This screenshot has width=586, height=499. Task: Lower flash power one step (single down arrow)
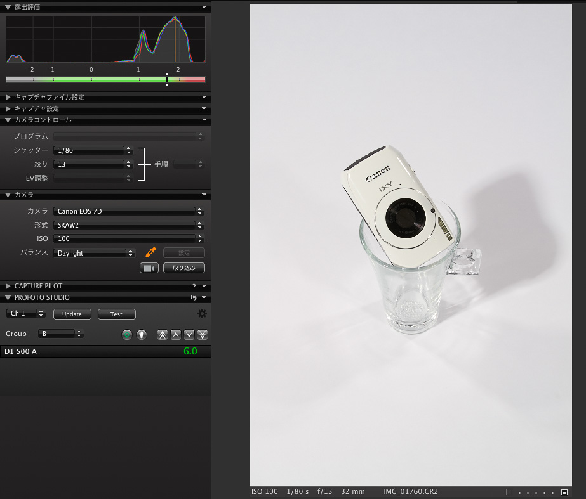pyautogui.click(x=189, y=335)
